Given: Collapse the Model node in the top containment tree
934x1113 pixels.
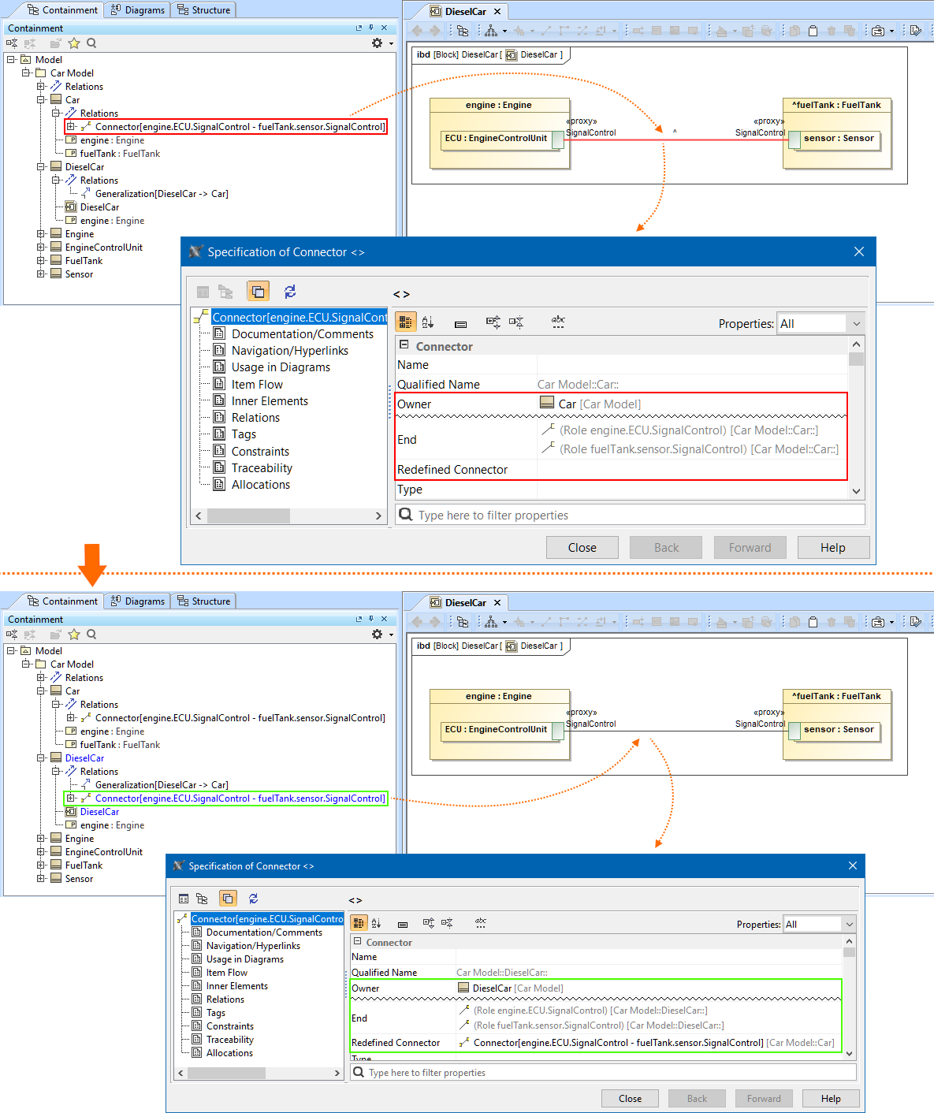Looking at the screenshot, I should click(11, 60).
